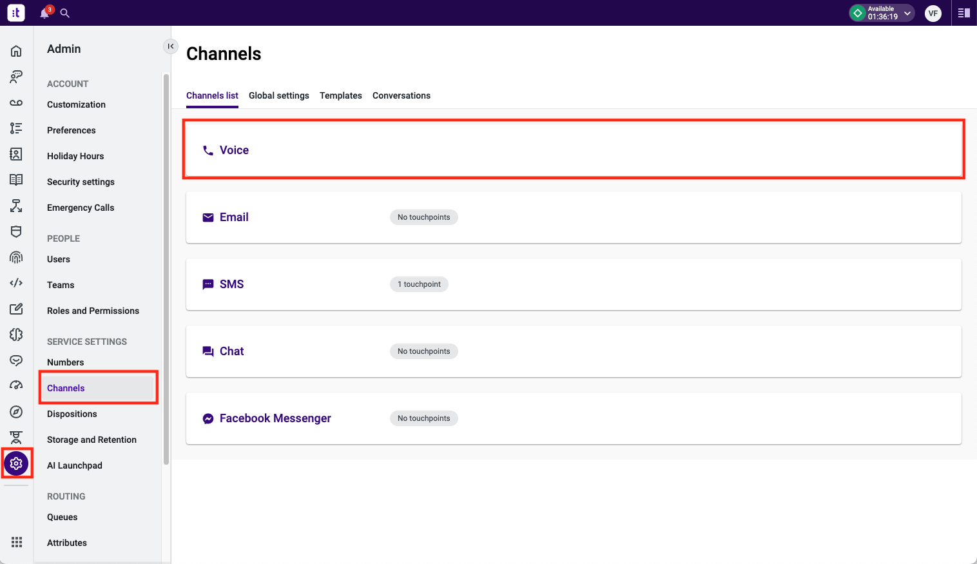The width and height of the screenshot is (977, 564).
Task: Toggle the right side panel icon
Action: (964, 13)
